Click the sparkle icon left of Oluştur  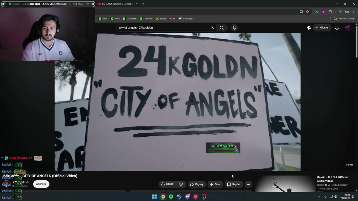(309, 28)
